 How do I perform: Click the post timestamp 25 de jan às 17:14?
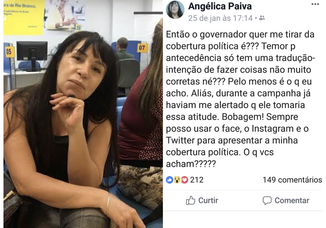pyautogui.click(x=221, y=18)
